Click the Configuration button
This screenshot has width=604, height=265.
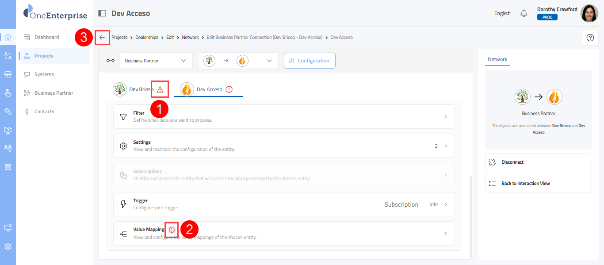[x=310, y=61]
